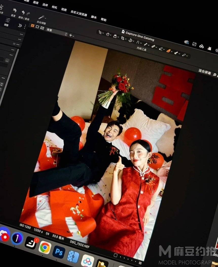Open the 自定义浏览器 menu
Viewport: 218px width, 267px height.
79,13
